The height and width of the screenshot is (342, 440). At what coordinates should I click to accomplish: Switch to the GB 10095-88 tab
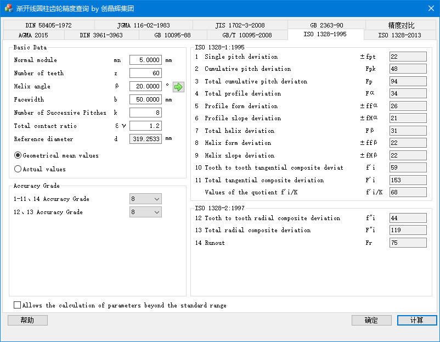(173, 35)
